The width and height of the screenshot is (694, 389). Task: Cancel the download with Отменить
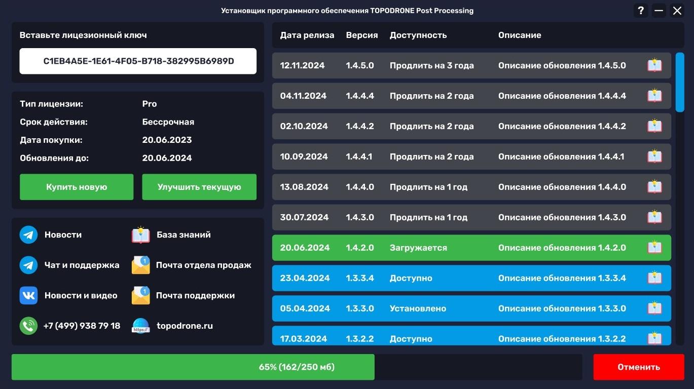pos(639,367)
